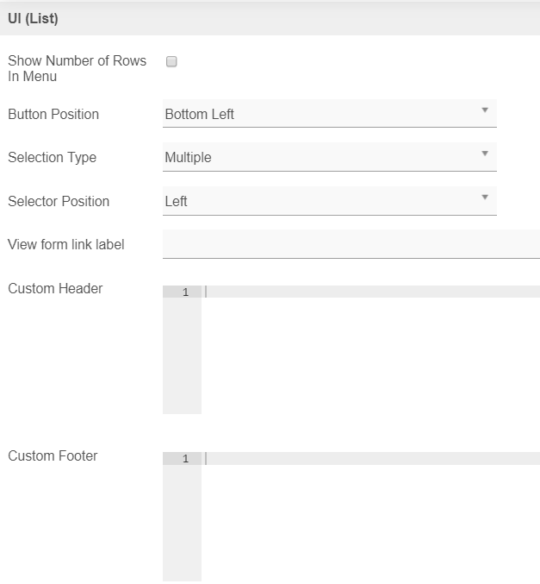Viewport: 540px width, 584px height.
Task: Click the Selection Type label
Action: (52, 157)
